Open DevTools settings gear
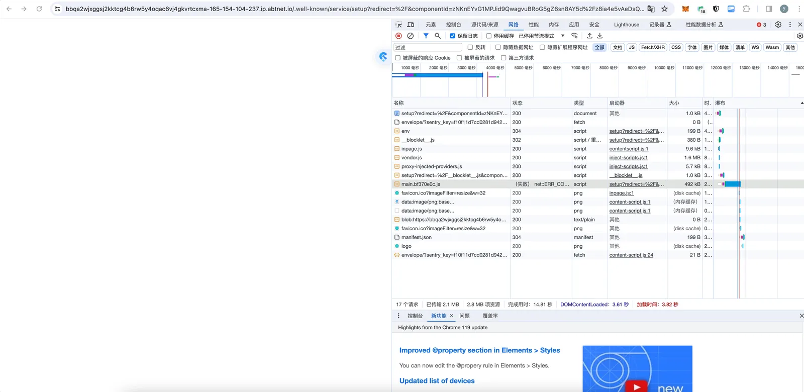804x392 pixels. coord(778,25)
